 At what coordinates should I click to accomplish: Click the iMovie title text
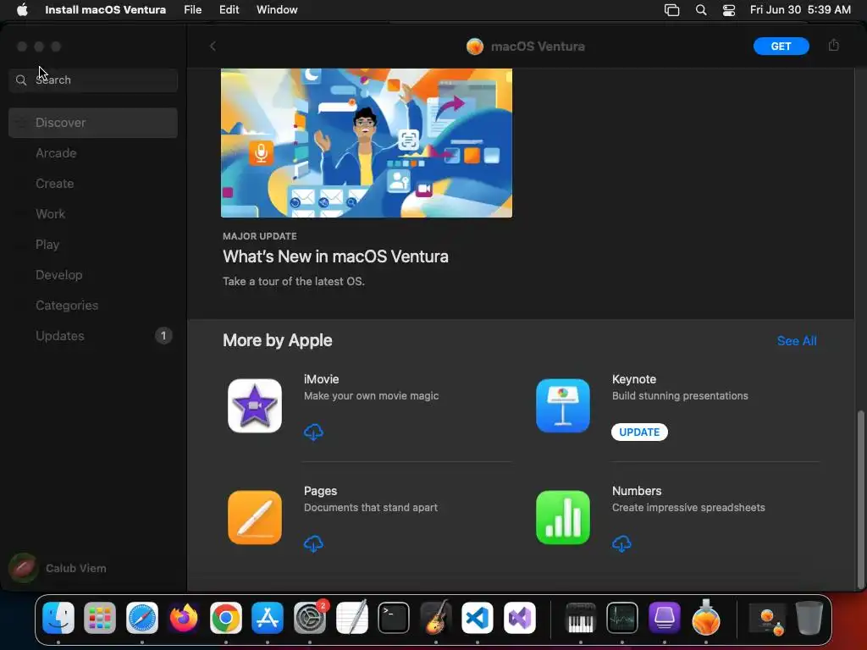coord(321,379)
